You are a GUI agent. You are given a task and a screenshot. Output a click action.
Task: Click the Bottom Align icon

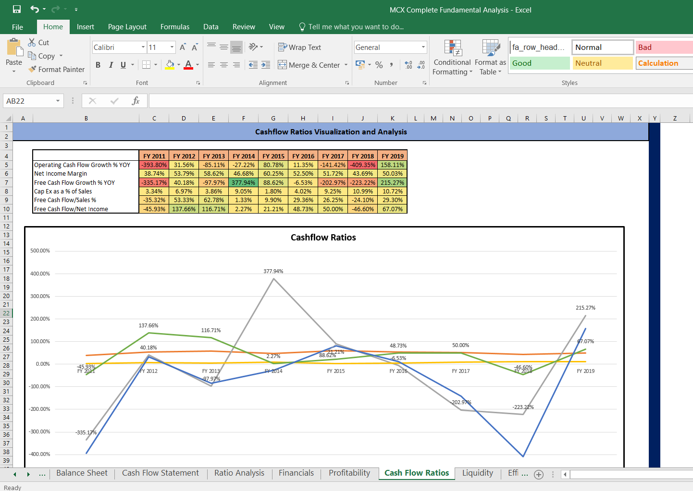tap(236, 47)
